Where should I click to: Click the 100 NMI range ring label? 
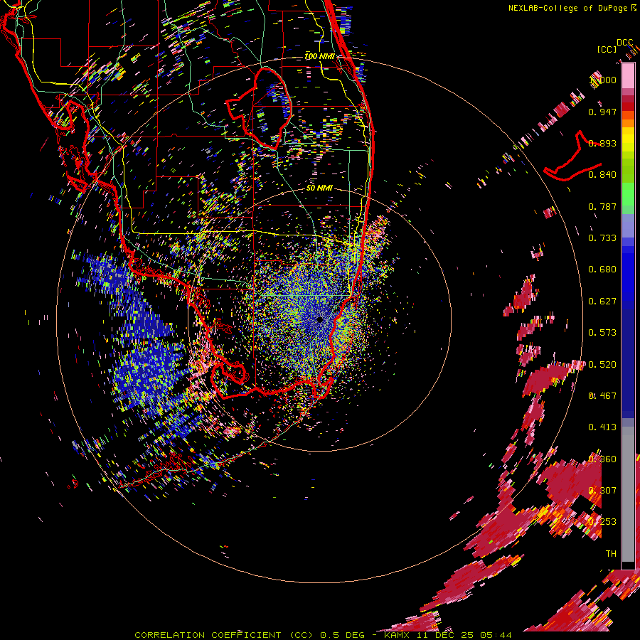pos(319,56)
